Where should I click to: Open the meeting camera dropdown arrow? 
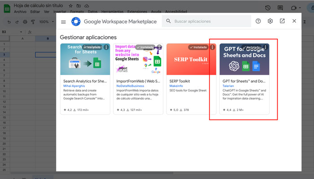point(300,8)
